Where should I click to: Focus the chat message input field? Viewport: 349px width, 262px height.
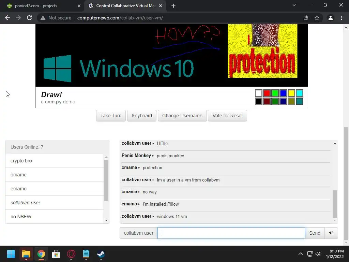(x=231, y=233)
